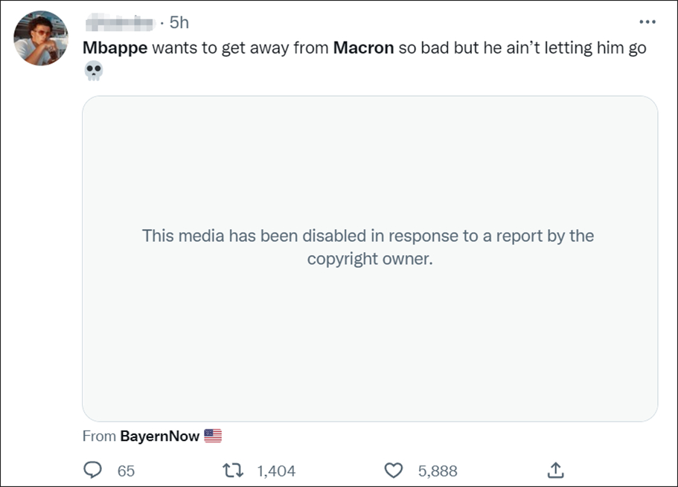
Task: Open the blurred author username
Action: 119,23
